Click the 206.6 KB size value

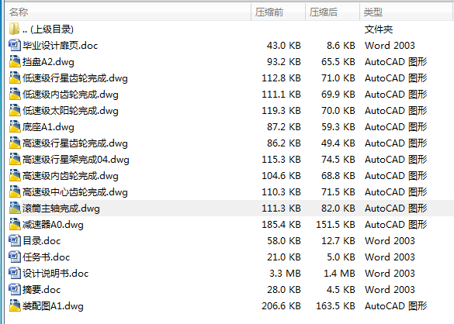(281, 305)
